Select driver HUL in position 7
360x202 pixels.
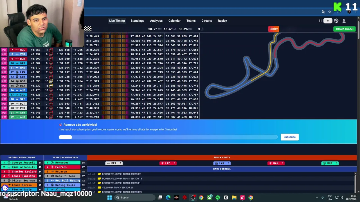tap(18, 50)
